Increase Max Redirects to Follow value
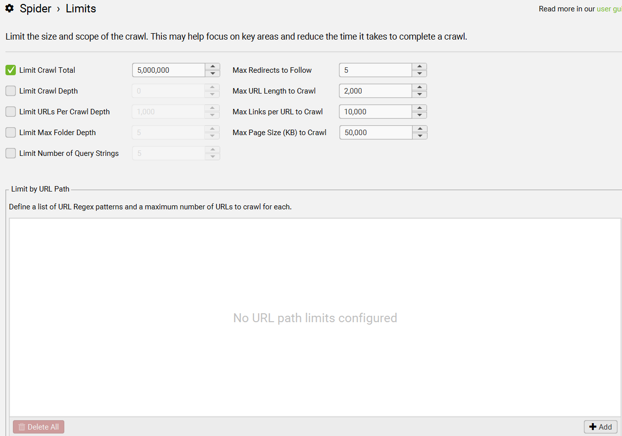Screen dimensions: 622x436 [x=419, y=67]
